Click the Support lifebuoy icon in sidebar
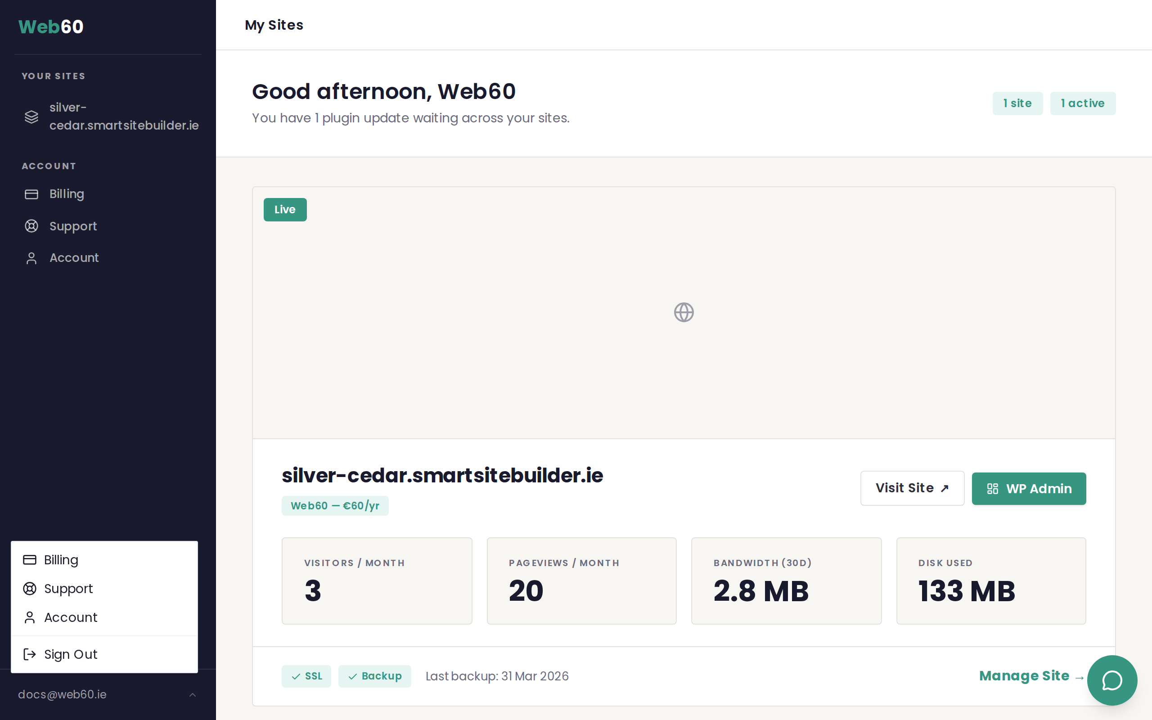The height and width of the screenshot is (720, 1152). pos(31,226)
